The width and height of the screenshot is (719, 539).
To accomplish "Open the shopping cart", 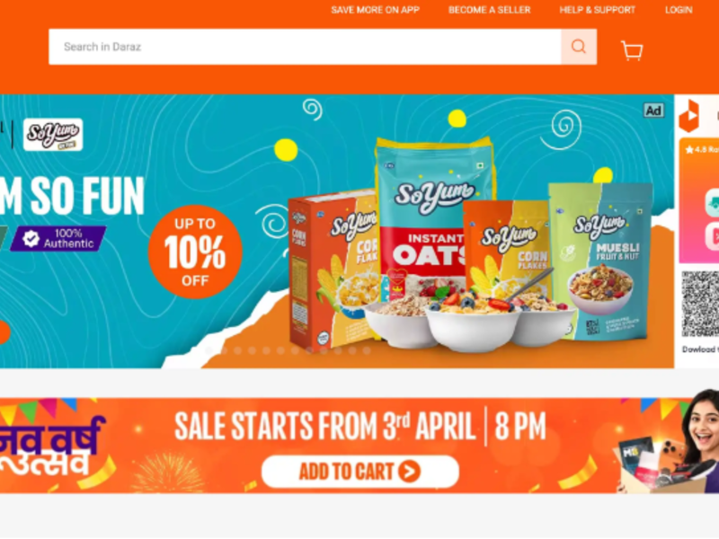I will pos(632,50).
